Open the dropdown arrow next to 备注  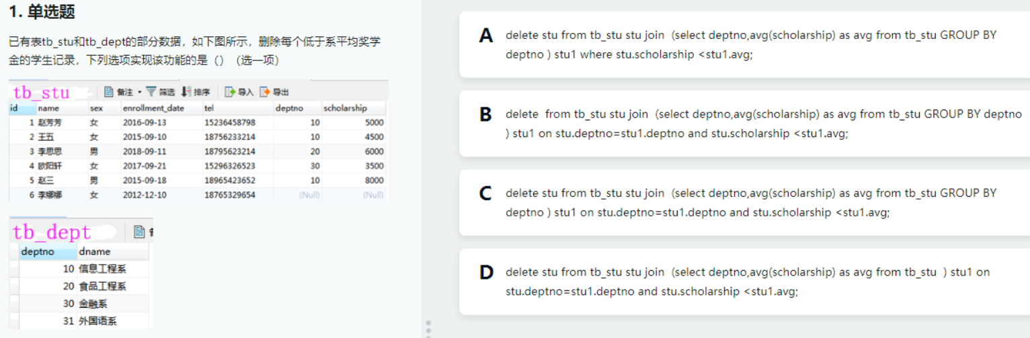139,92
